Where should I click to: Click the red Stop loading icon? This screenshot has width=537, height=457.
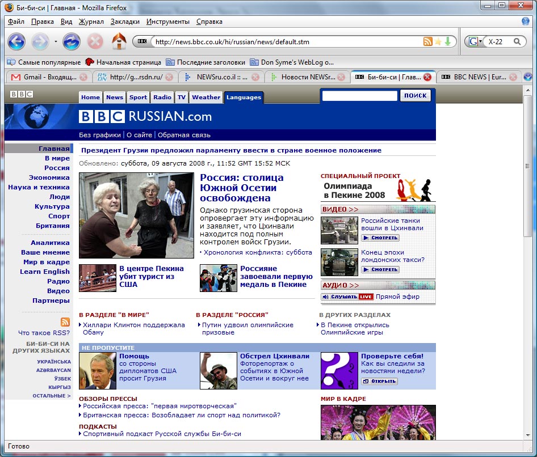95,42
